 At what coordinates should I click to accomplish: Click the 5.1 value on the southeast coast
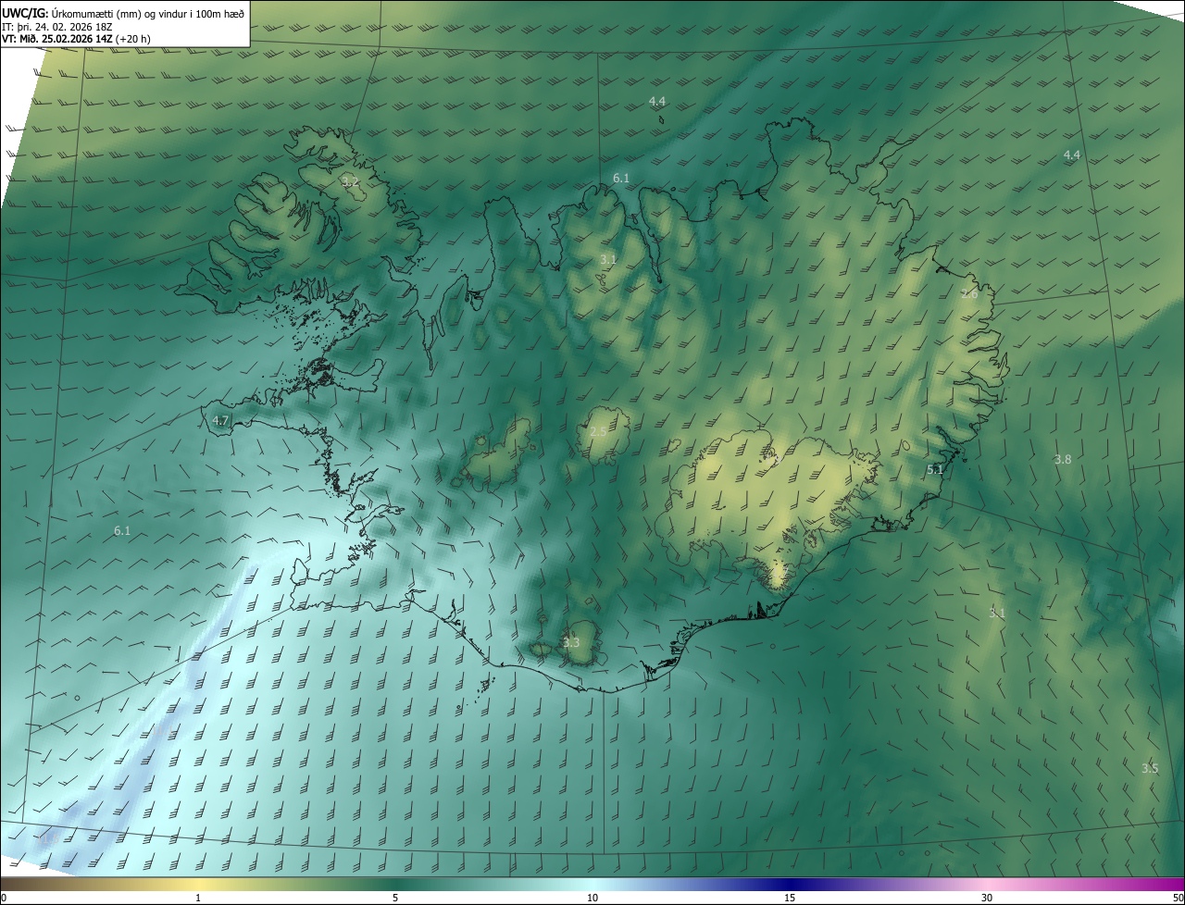click(935, 469)
